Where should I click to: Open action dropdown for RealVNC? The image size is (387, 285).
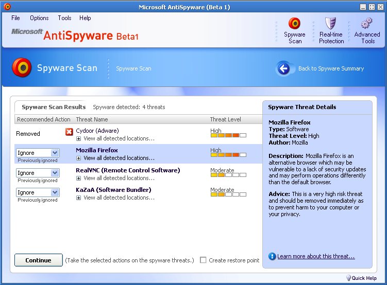tap(55, 173)
